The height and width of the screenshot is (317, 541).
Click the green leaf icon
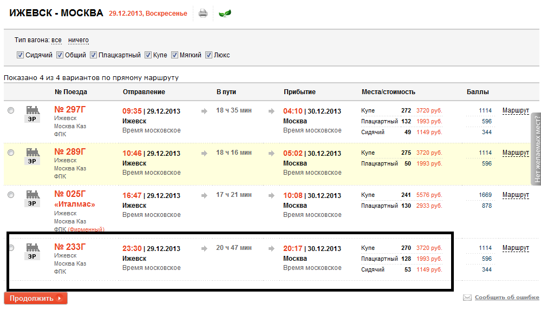point(225,14)
